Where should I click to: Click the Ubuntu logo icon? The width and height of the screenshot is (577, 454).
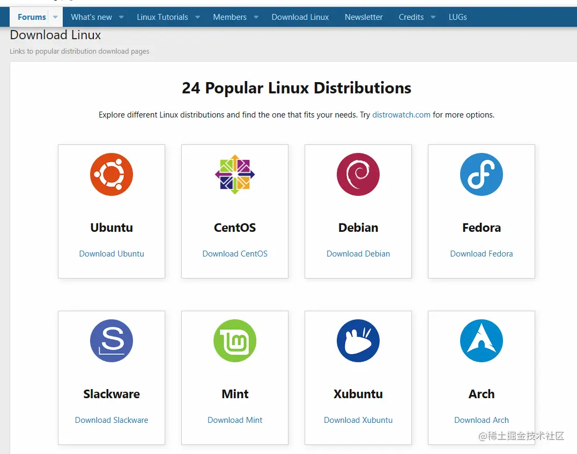pos(112,174)
